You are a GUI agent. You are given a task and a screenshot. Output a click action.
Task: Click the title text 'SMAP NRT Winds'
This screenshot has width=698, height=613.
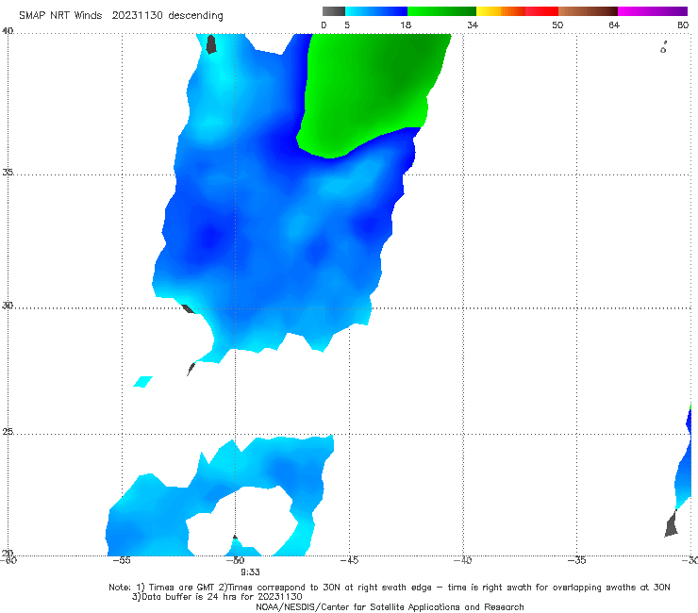[x=60, y=15]
